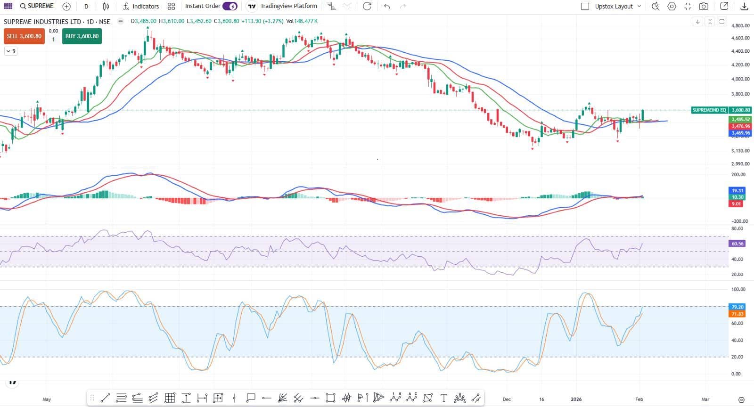Screen dimensions: 754x407
Task: Undo the last chart action
Action: point(387,6)
